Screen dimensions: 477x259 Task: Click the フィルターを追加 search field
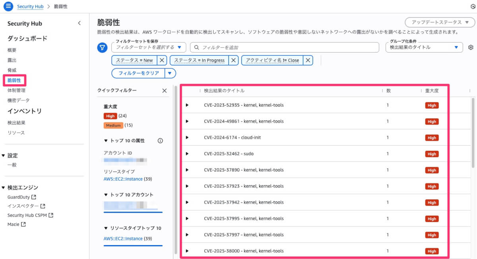[x=285, y=47]
